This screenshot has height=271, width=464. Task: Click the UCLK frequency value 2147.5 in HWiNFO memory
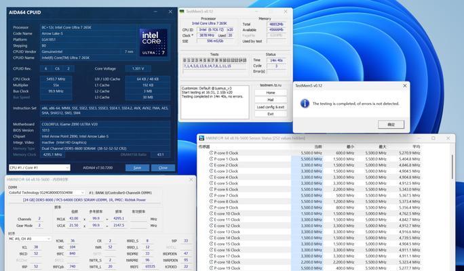[119, 226]
